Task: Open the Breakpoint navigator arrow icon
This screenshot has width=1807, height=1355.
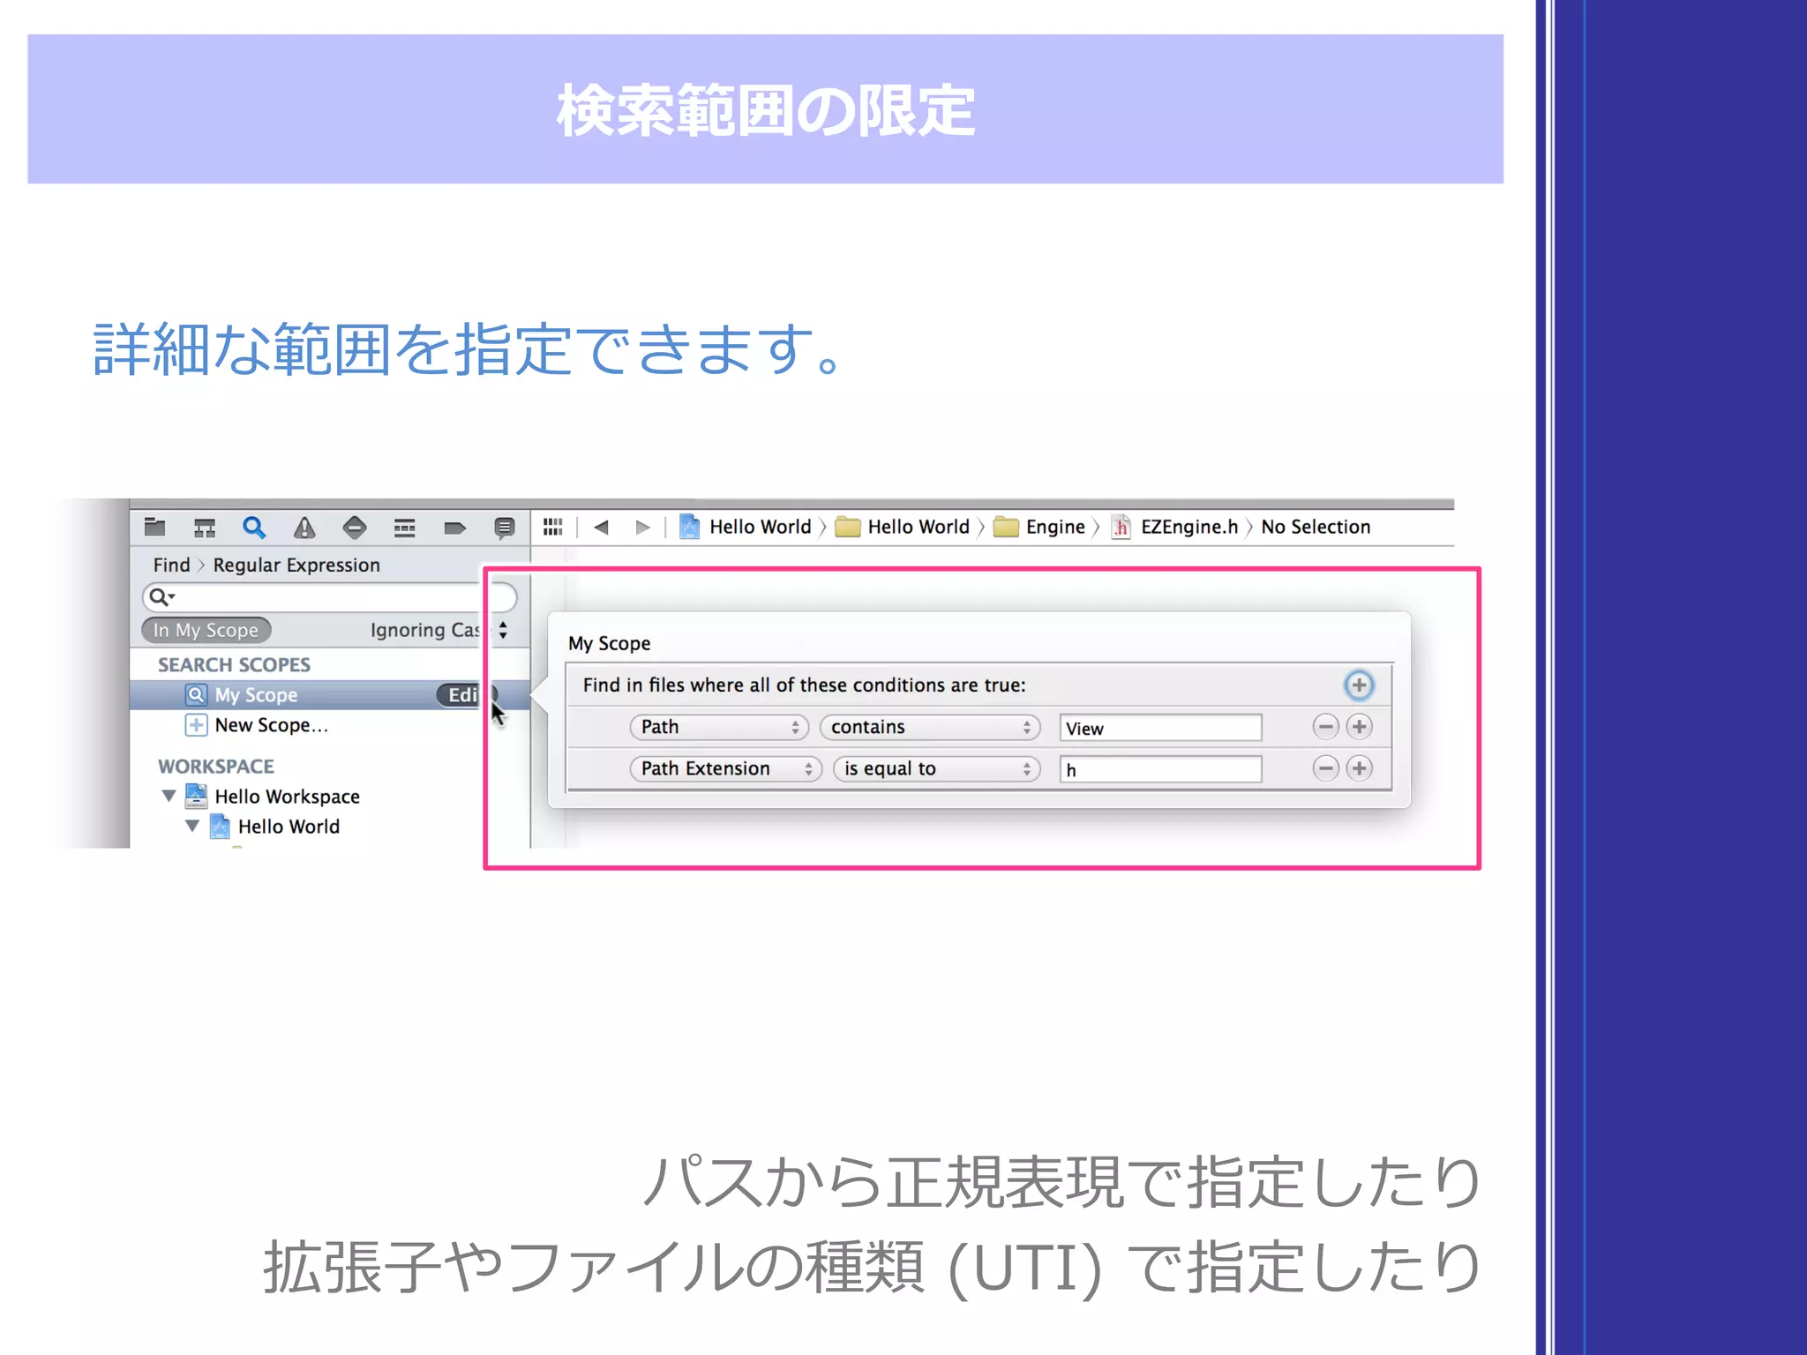Action: pyautogui.click(x=454, y=528)
